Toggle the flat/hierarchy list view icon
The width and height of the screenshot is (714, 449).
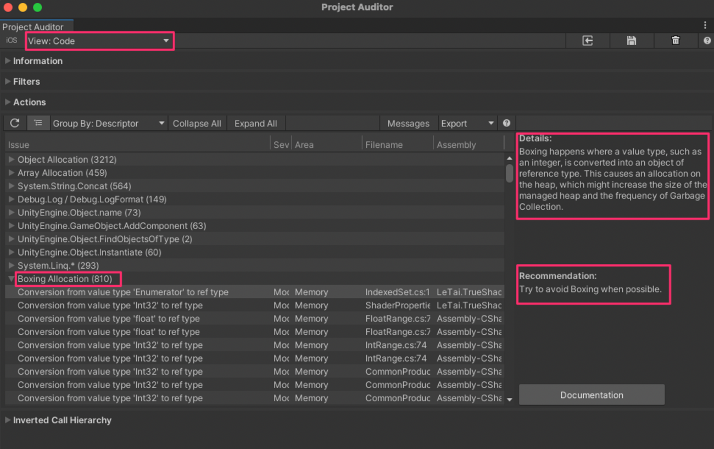pos(38,123)
